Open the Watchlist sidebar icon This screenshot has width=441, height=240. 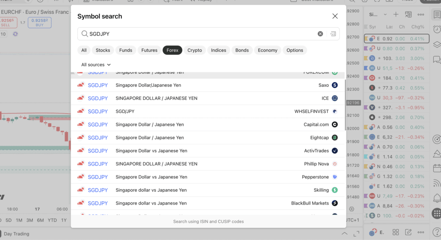pos(437,15)
